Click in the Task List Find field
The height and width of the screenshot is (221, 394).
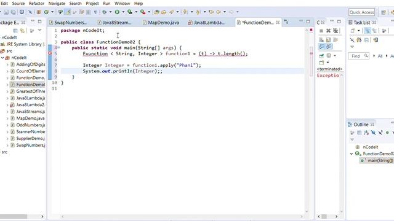[x=358, y=56]
